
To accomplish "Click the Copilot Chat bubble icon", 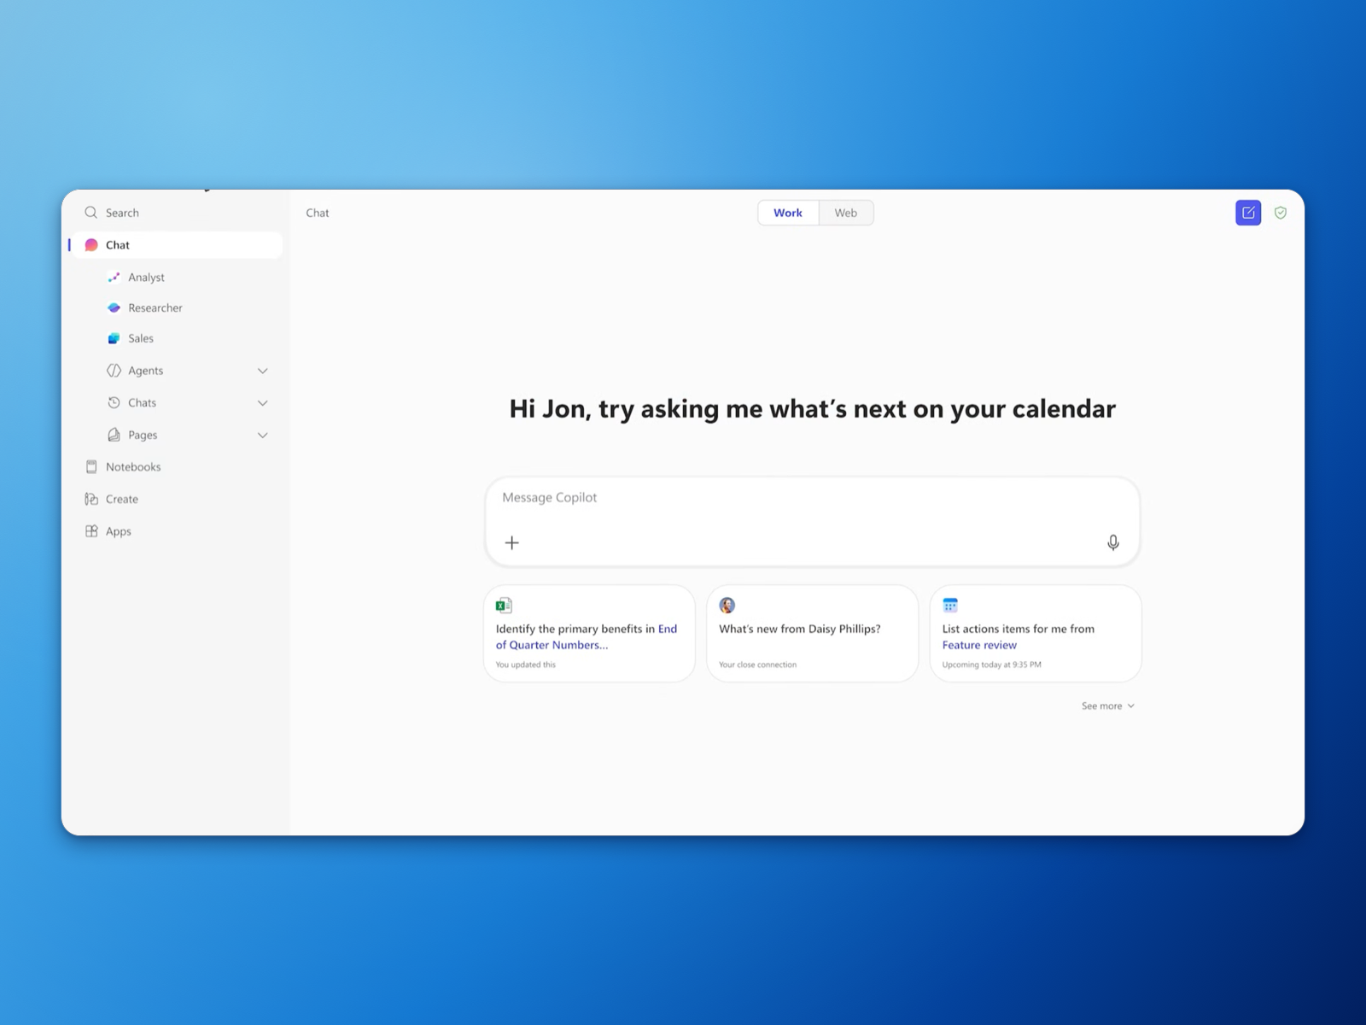I will 91,245.
